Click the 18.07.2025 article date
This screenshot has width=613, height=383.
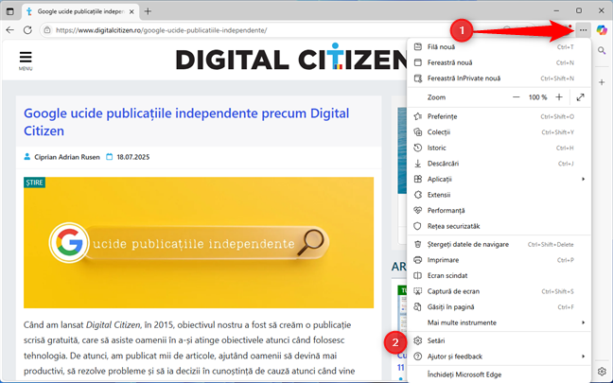pos(133,157)
